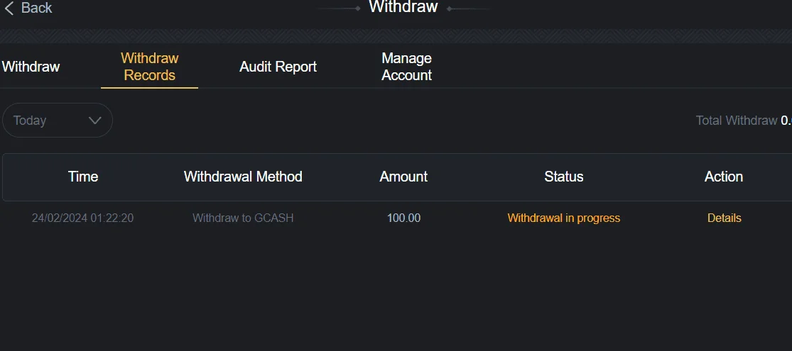Click the Time column header
Viewport: 792px width, 351px height.
point(83,177)
